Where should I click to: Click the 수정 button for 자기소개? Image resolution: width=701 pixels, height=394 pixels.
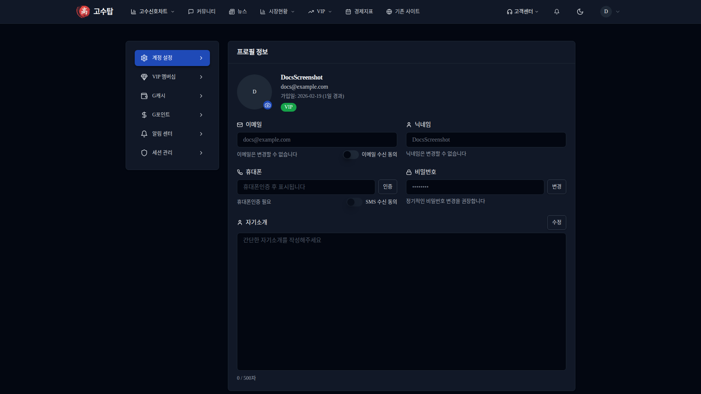[x=556, y=223]
